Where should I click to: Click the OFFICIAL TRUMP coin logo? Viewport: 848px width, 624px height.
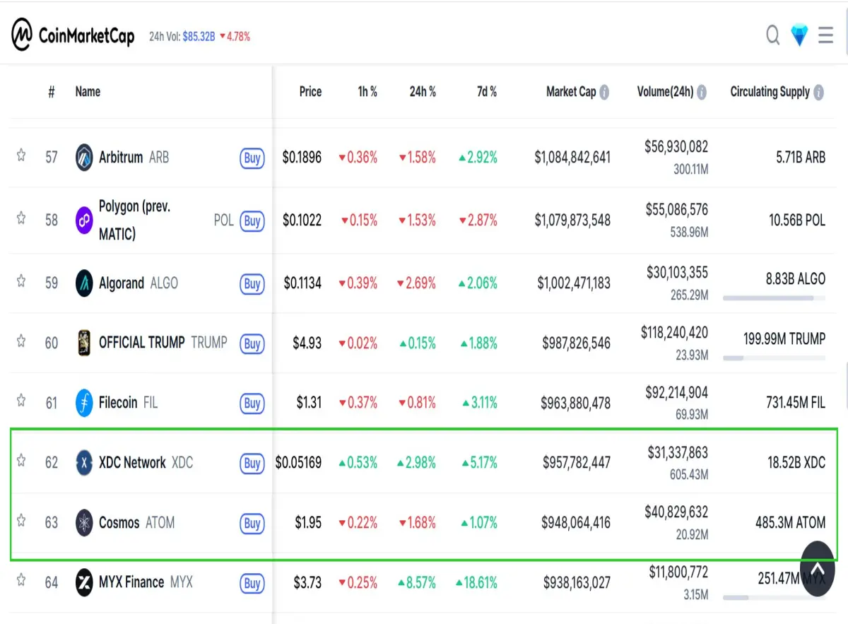[x=84, y=343]
